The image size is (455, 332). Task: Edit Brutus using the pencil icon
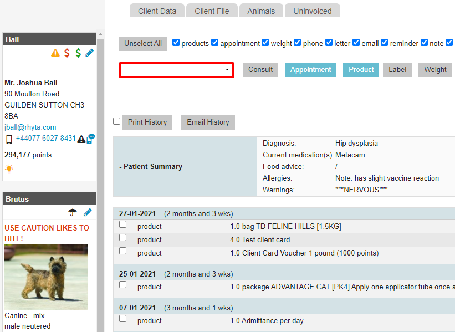(87, 212)
